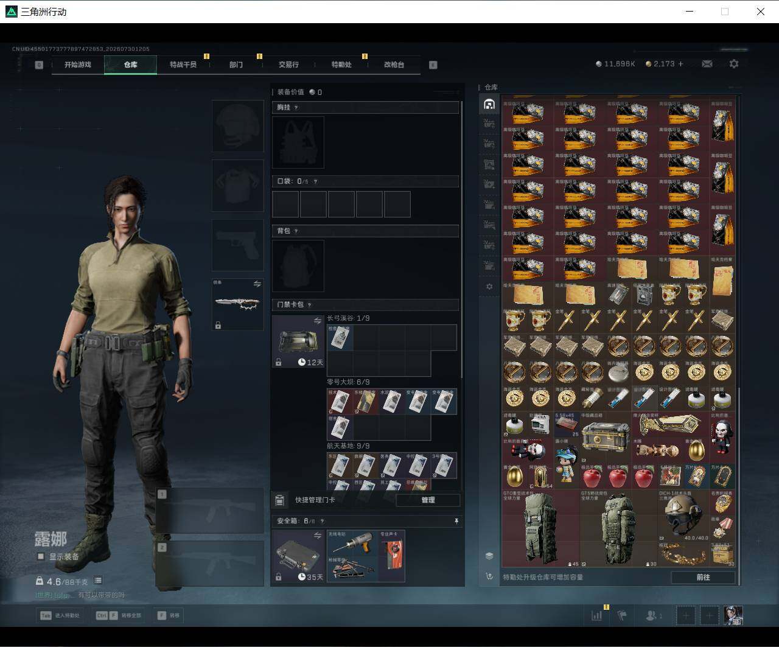The height and width of the screenshot is (647, 779).
Task: Open the 改枪台 tab
Action: click(x=394, y=65)
